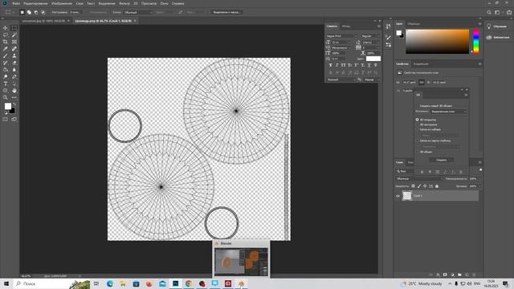Select the Eyedropper tool
514x289 pixels.
pos(6,49)
